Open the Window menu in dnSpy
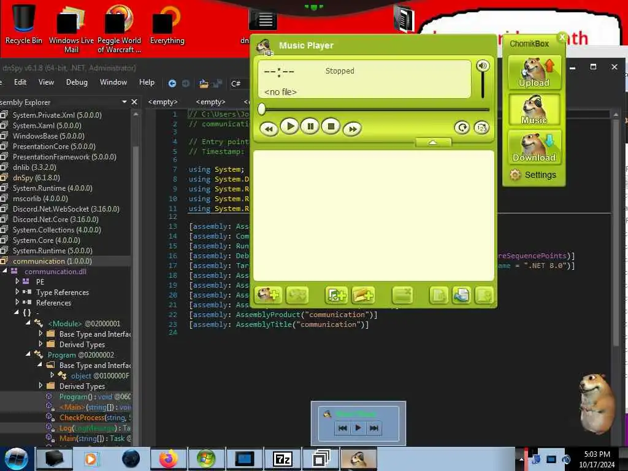The width and height of the screenshot is (628, 471). coord(113,82)
